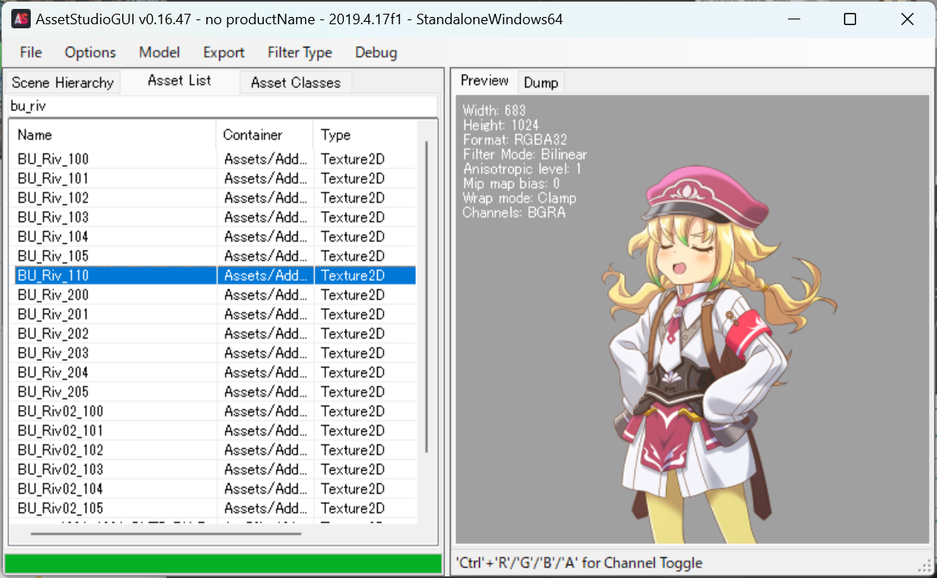Open the Model menu
This screenshot has height=578, width=937.
(x=159, y=53)
